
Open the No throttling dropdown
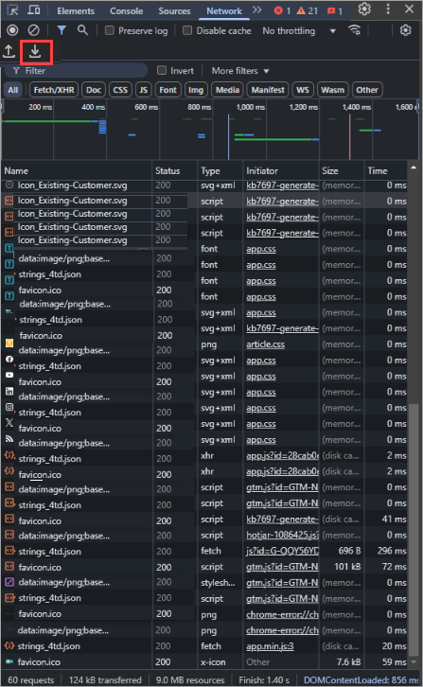(299, 30)
